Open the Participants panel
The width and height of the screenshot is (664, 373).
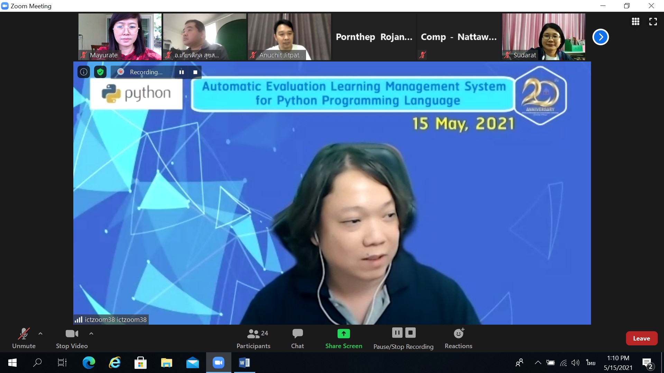[x=253, y=338]
